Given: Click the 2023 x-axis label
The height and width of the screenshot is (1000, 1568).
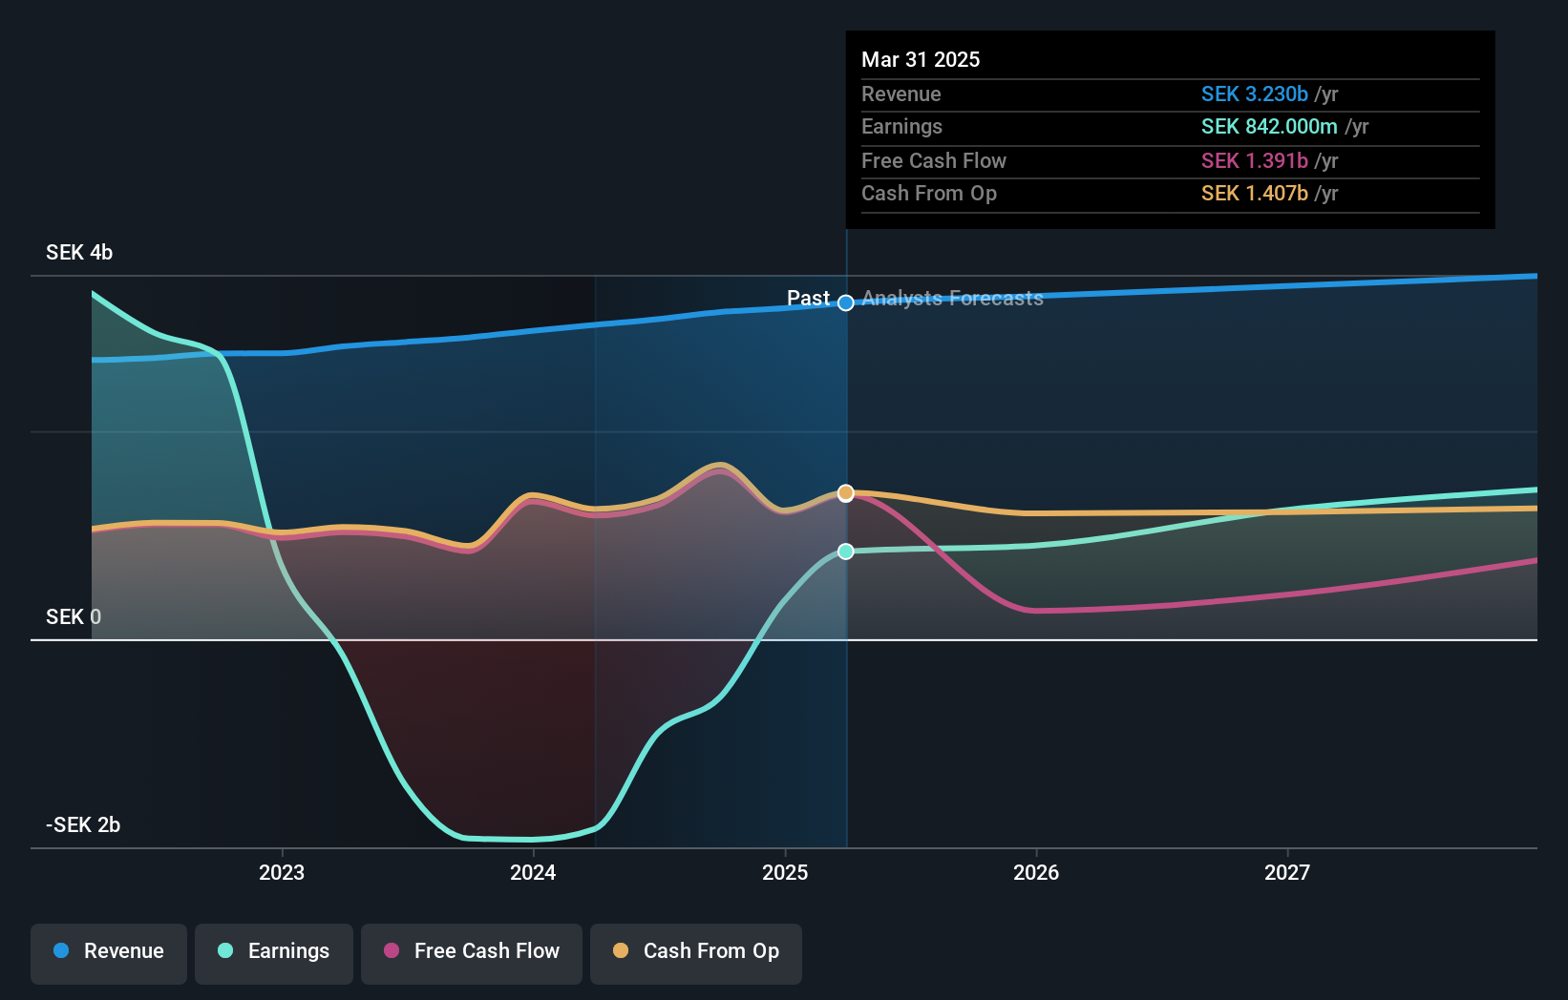Looking at the screenshot, I should pyautogui.click(x=282, y=873).
